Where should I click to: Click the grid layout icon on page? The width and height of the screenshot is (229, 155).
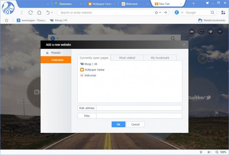point(220,32)
